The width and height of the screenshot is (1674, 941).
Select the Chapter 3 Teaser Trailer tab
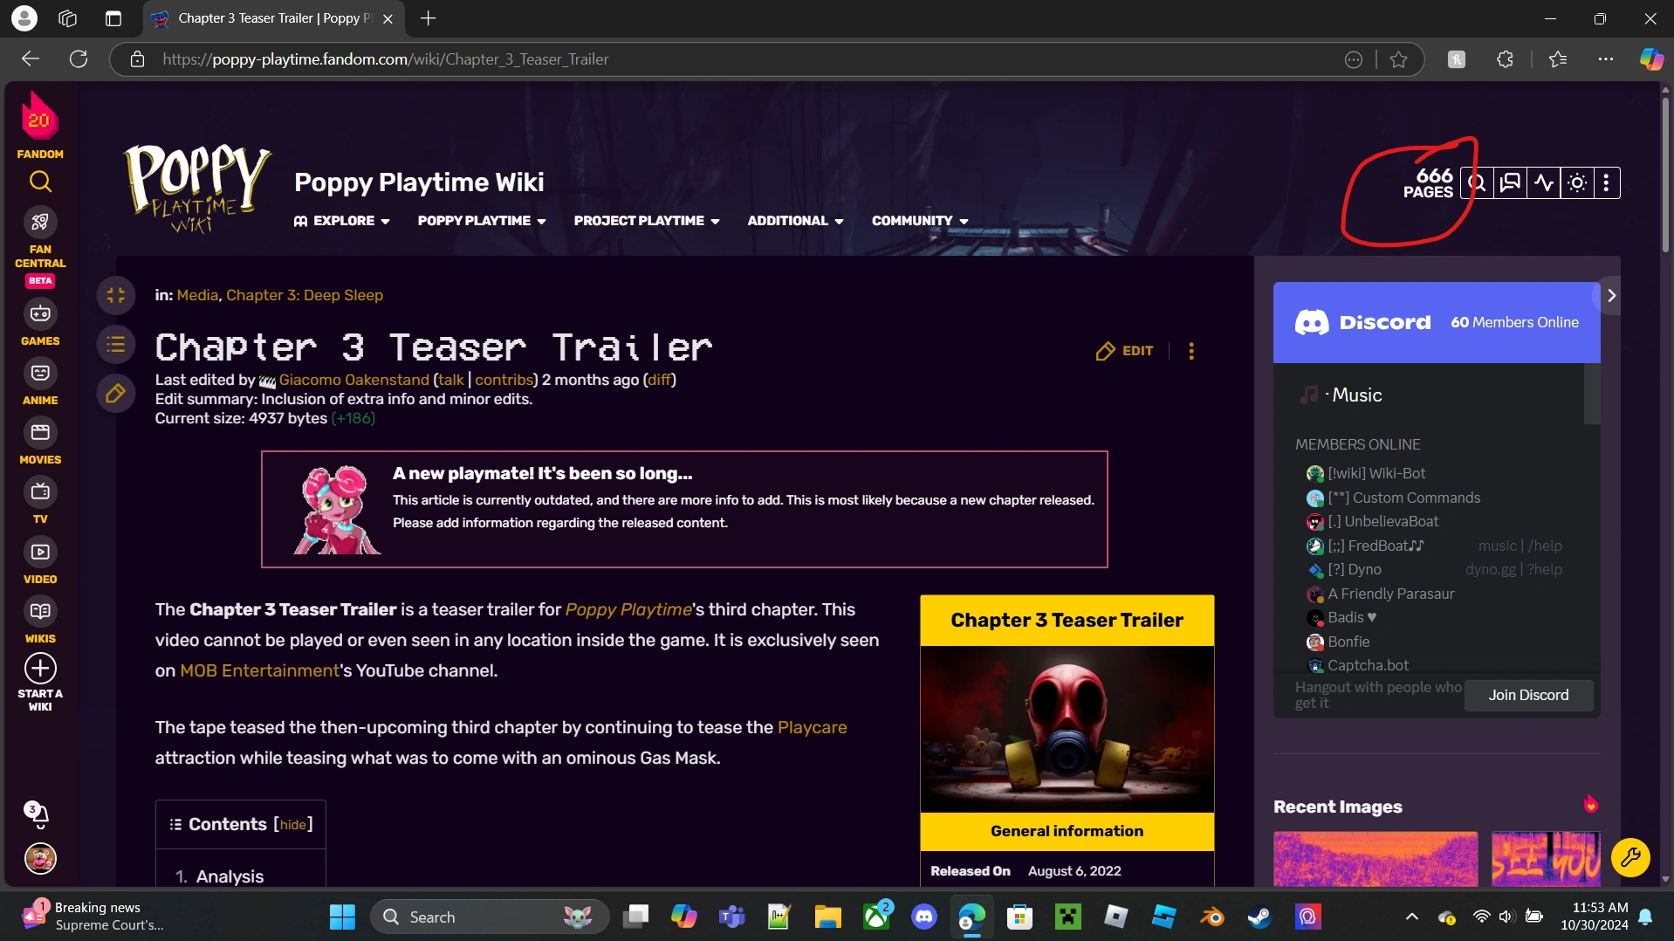coord(274,18)
